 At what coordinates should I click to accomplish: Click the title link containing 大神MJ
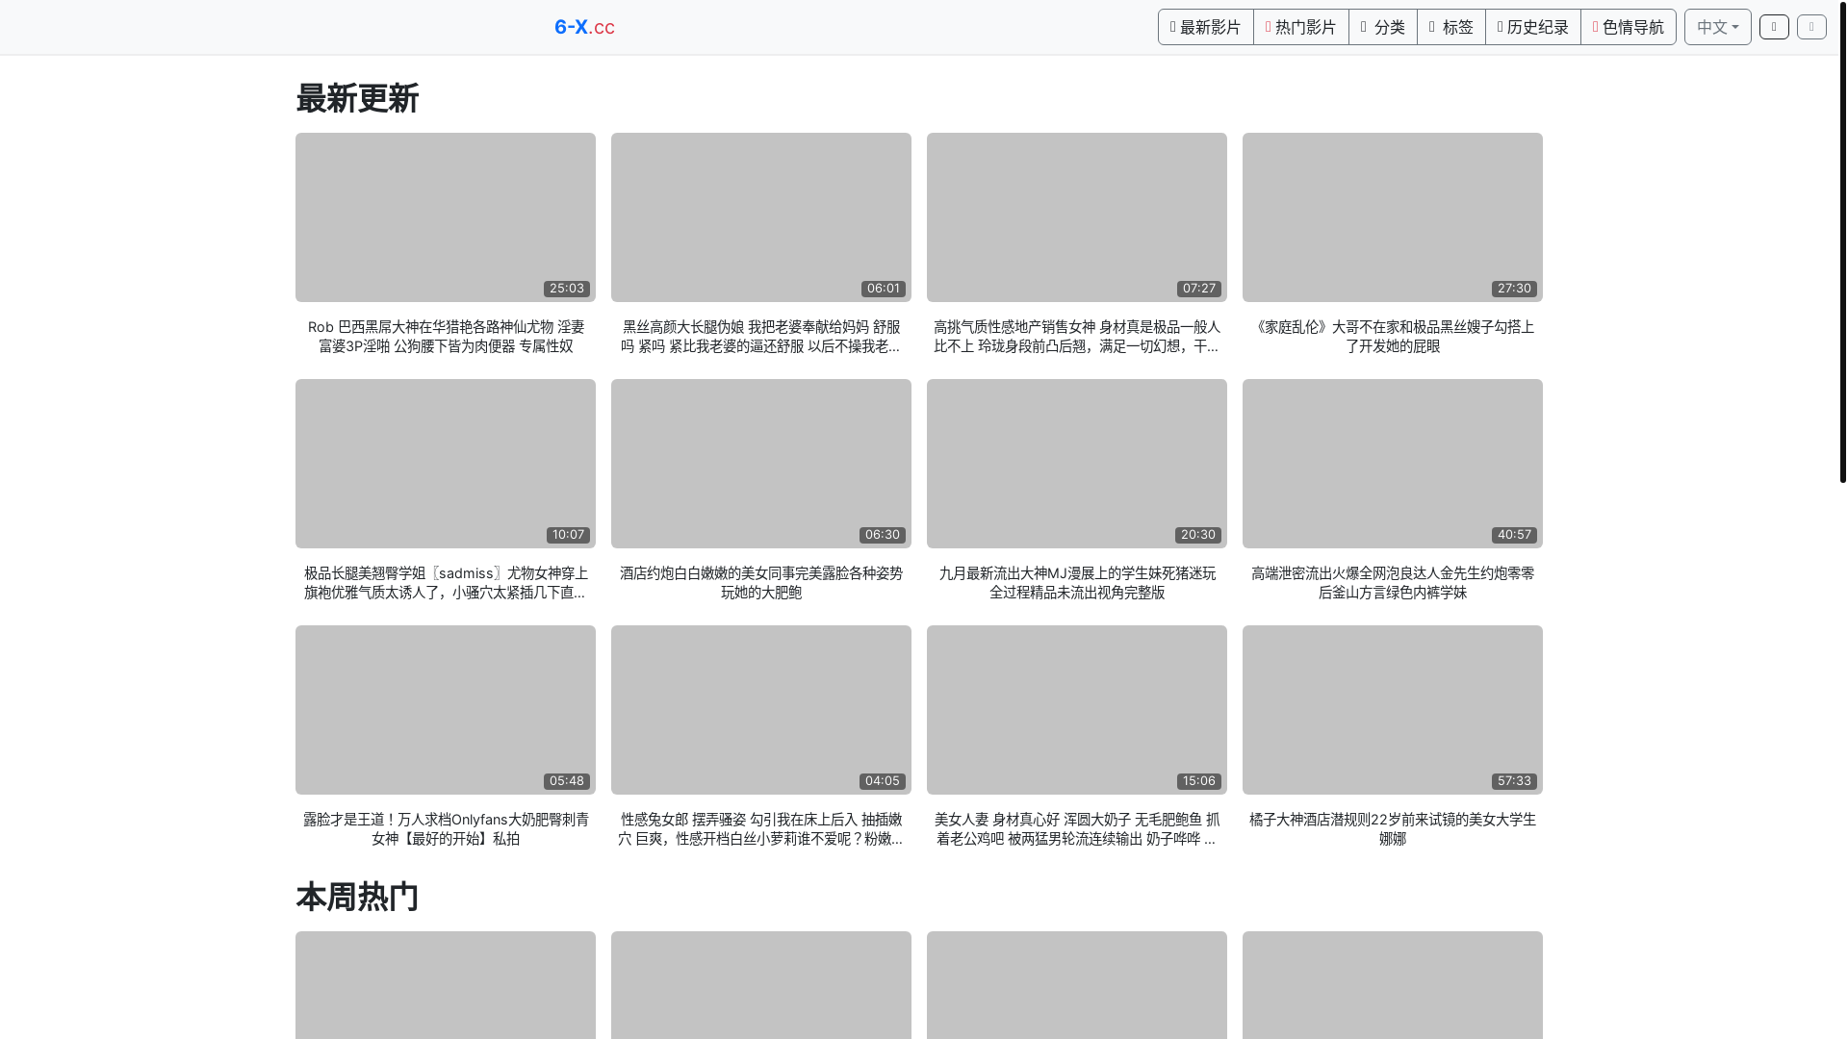point(1077,583)
